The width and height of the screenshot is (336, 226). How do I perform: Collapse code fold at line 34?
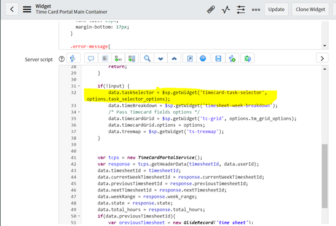(79, 112)
